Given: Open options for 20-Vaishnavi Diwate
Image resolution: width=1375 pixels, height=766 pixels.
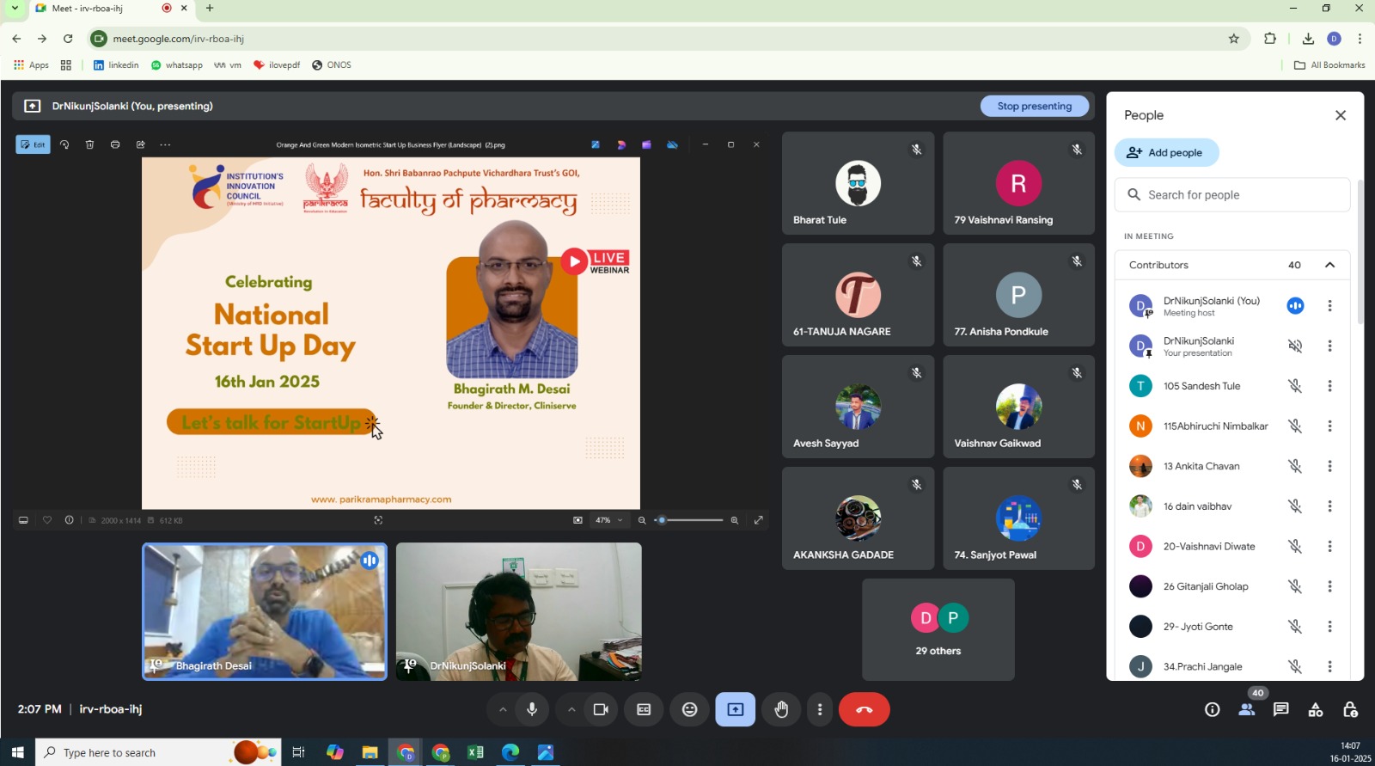Looking at the screenshot, I should 1329,546.
